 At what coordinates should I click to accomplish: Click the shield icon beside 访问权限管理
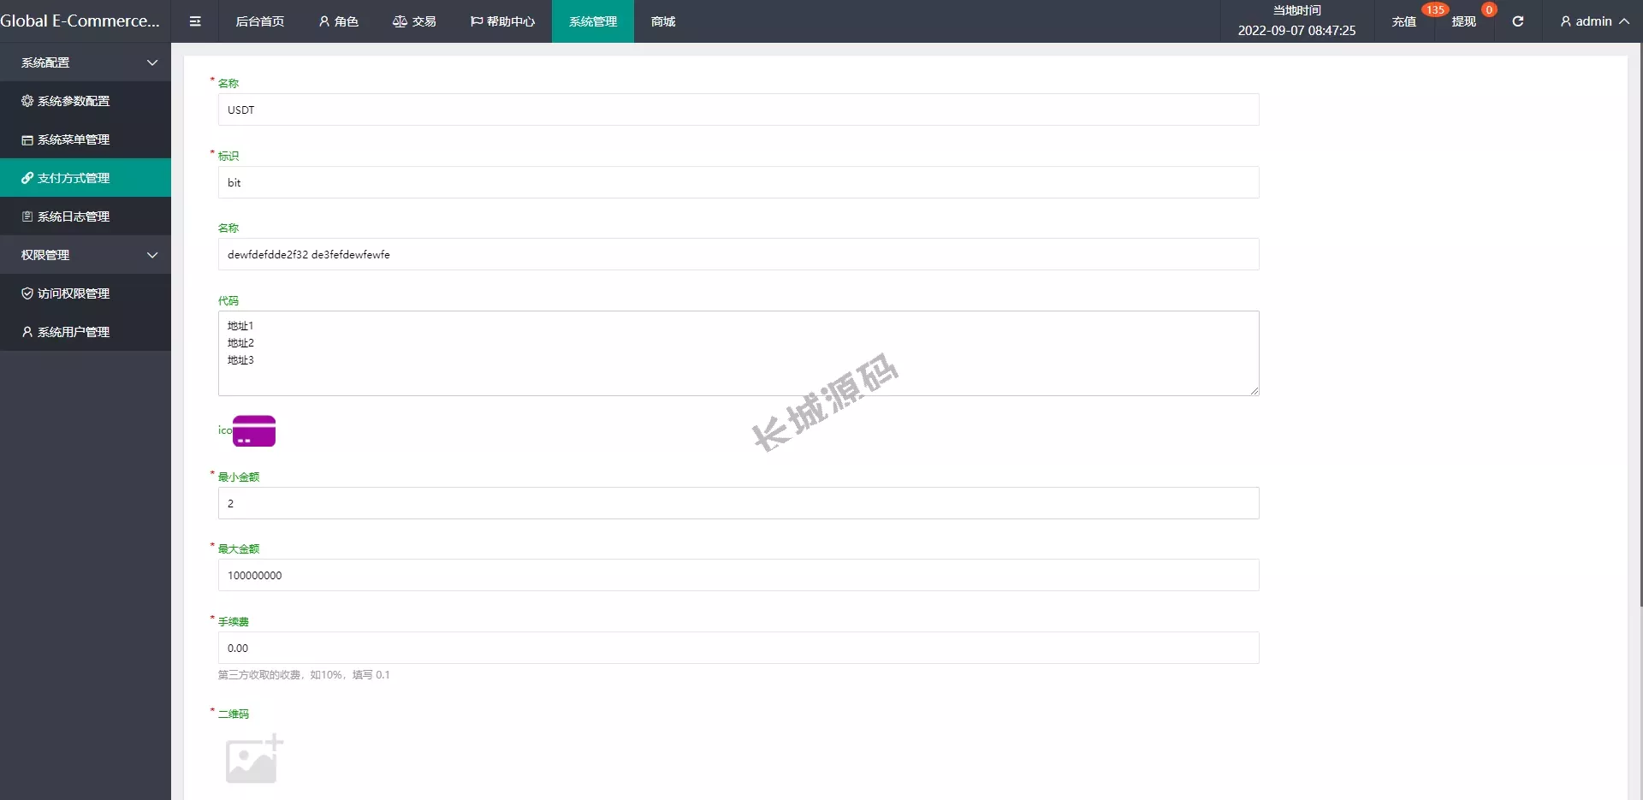[27, 293]
